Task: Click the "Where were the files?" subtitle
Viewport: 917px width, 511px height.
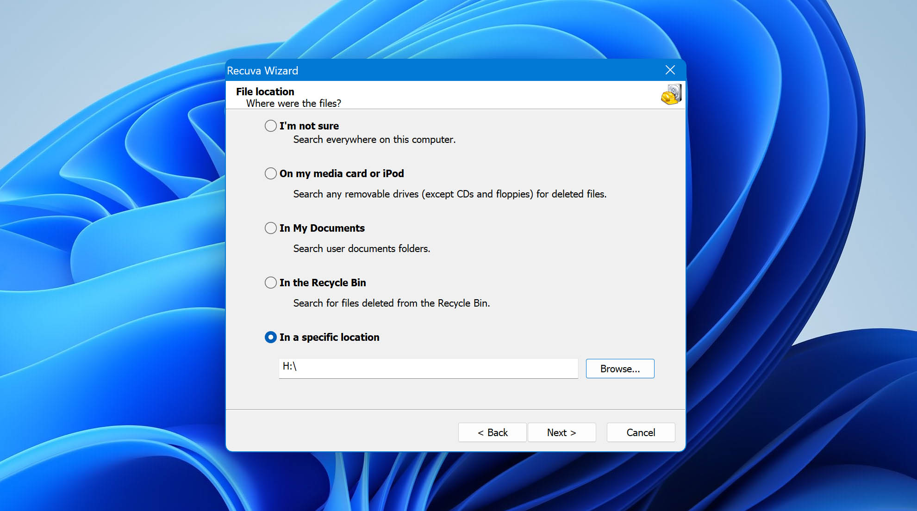Action: [x=293, y=104]
